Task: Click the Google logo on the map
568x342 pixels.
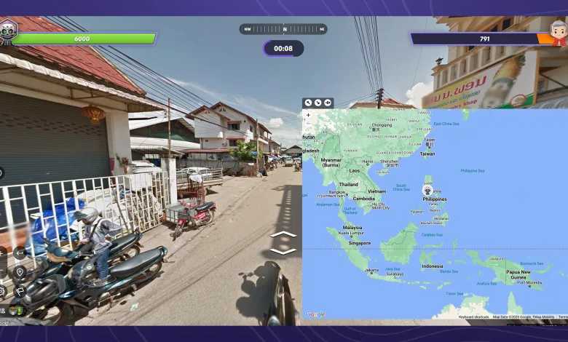Action: point(315,314)
